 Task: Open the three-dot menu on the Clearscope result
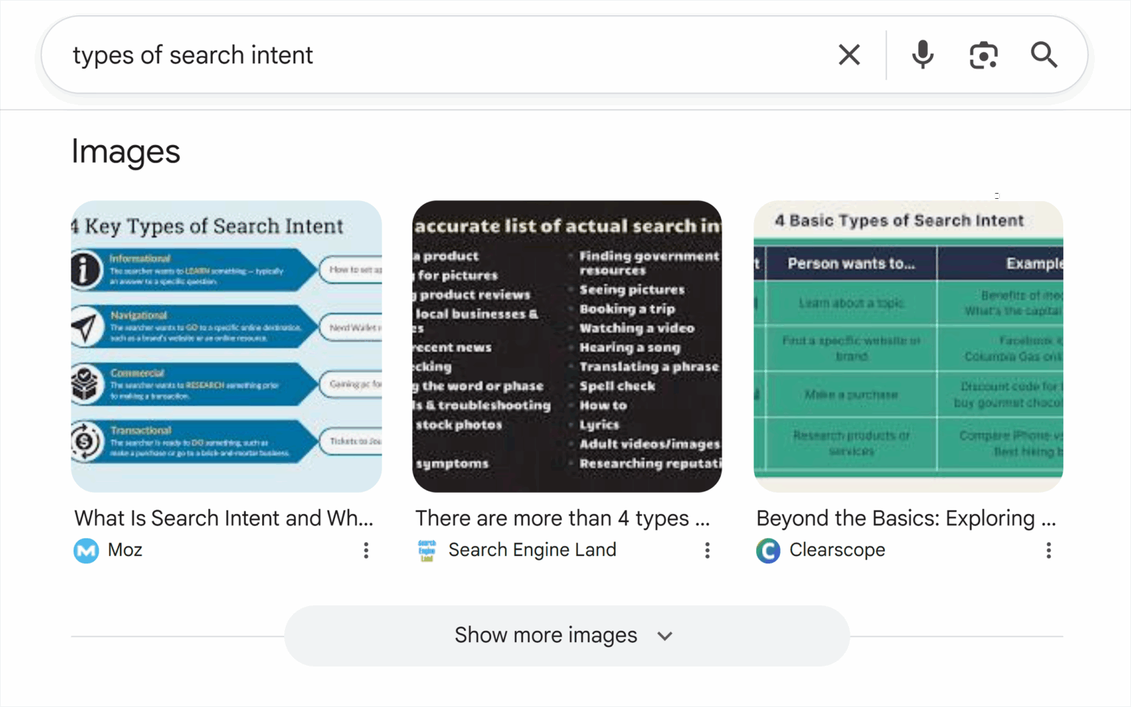tap(1049, 550)
